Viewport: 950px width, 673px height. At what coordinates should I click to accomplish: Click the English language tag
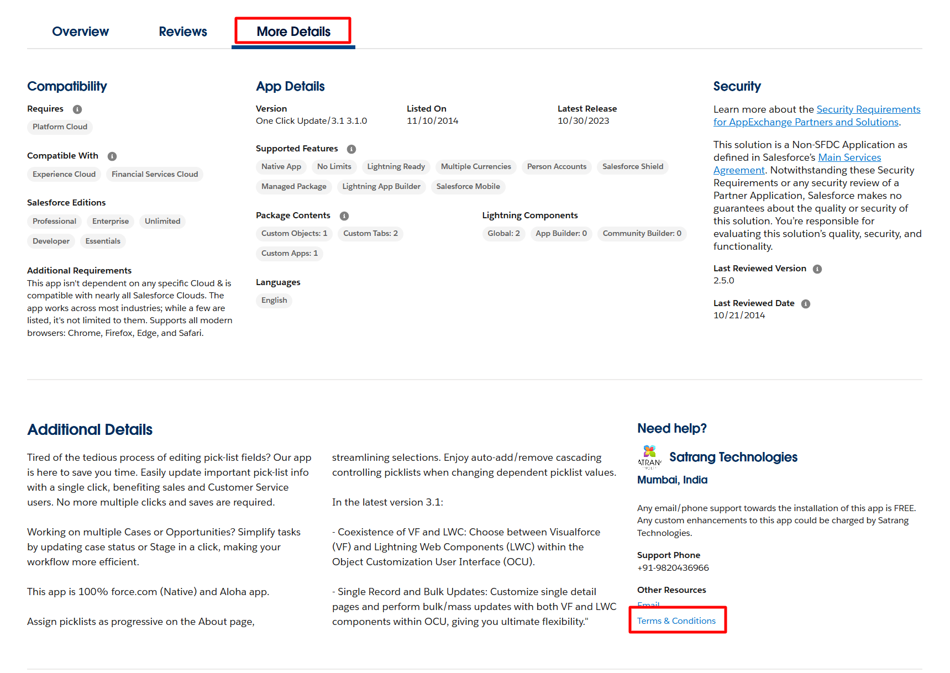[274, 300]
